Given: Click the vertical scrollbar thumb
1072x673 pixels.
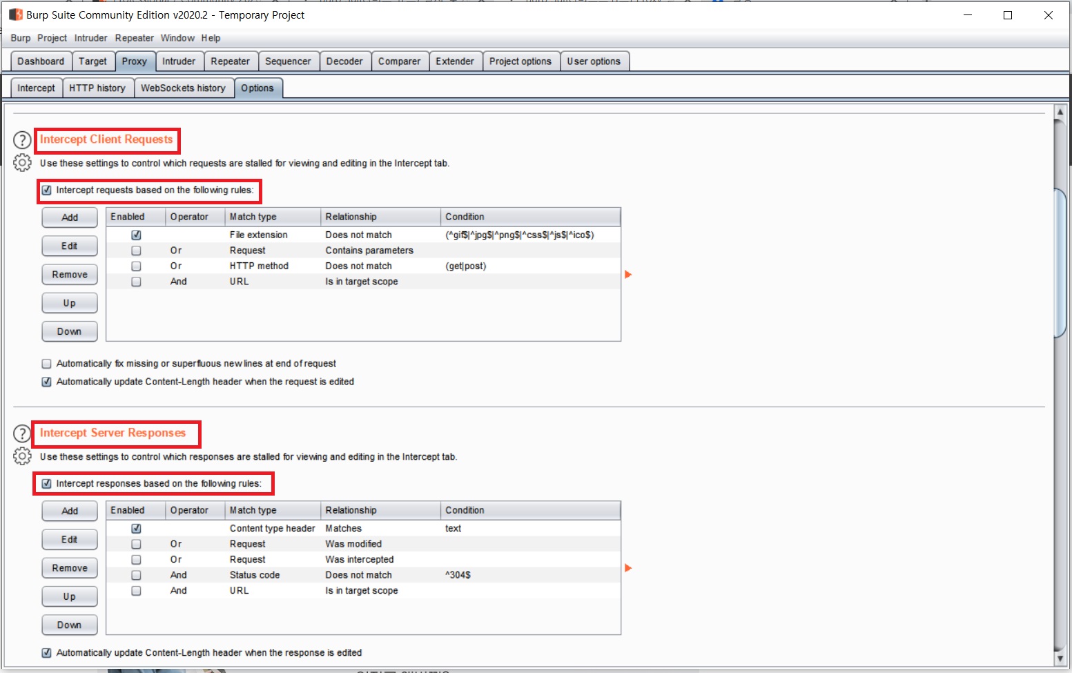Looking at the screenshot, I should click(1060, 262).
